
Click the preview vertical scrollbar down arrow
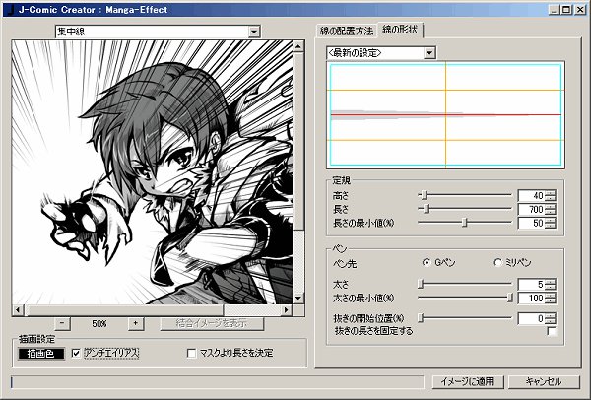click(x=298, y=298)
